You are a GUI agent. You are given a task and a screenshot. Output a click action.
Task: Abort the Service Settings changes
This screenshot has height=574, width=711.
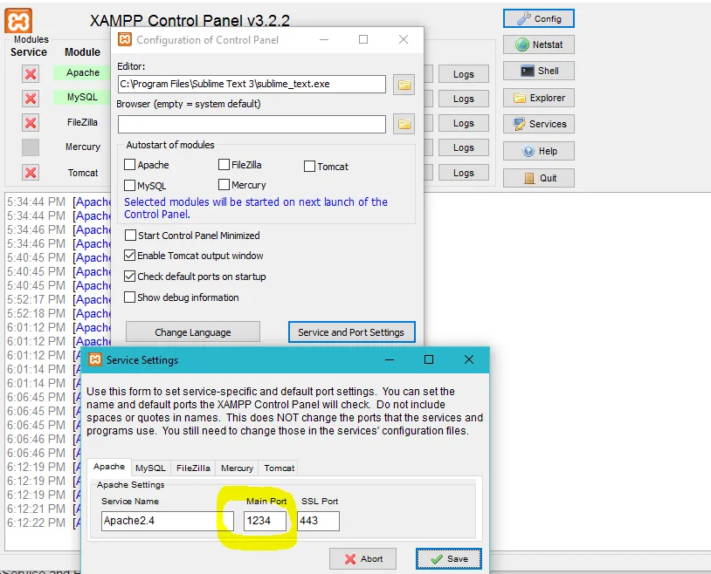[x=362, y=558]
